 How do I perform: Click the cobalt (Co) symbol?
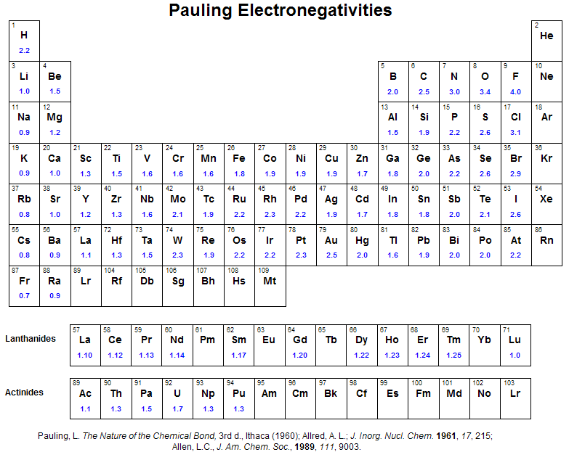[270, 158]
